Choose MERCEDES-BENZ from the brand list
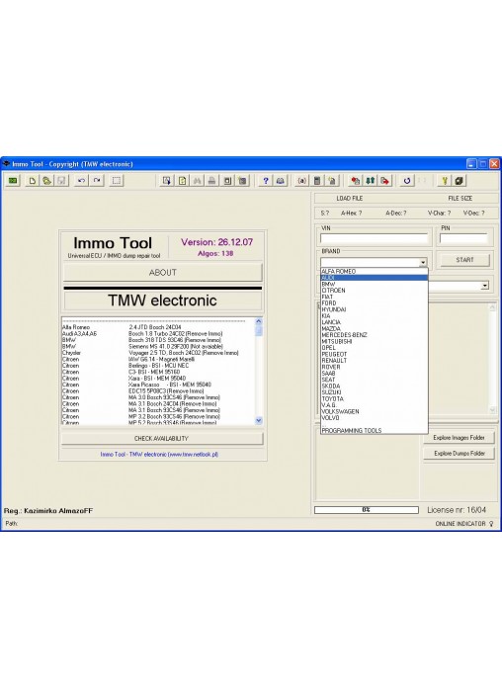 (375, 335)
